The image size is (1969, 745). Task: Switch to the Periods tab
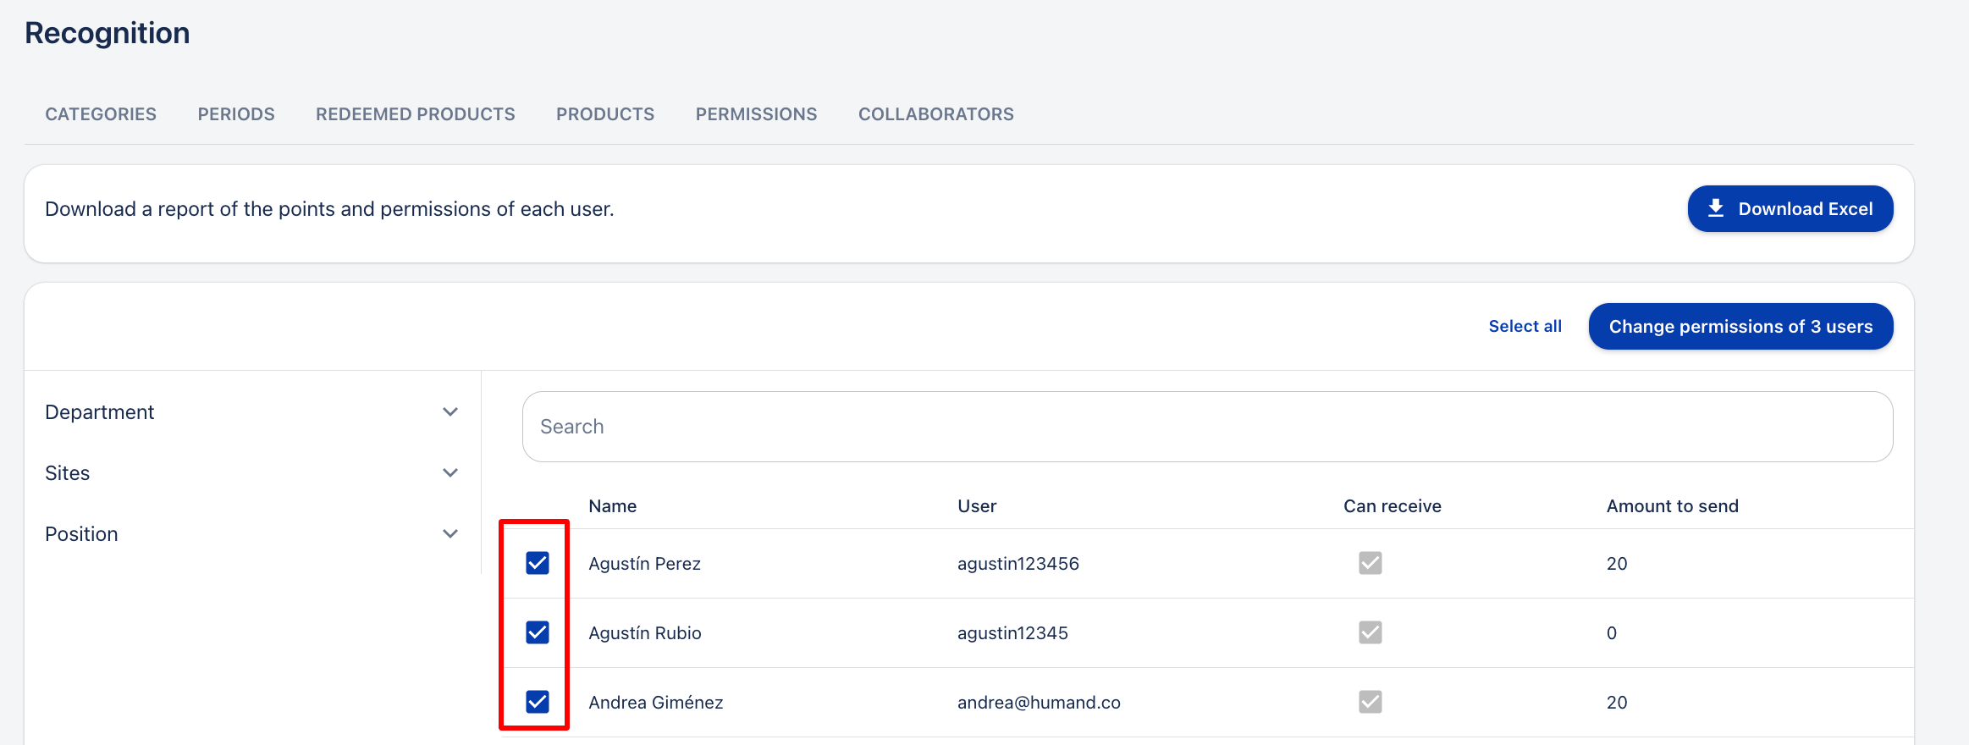tap(236, 114)
